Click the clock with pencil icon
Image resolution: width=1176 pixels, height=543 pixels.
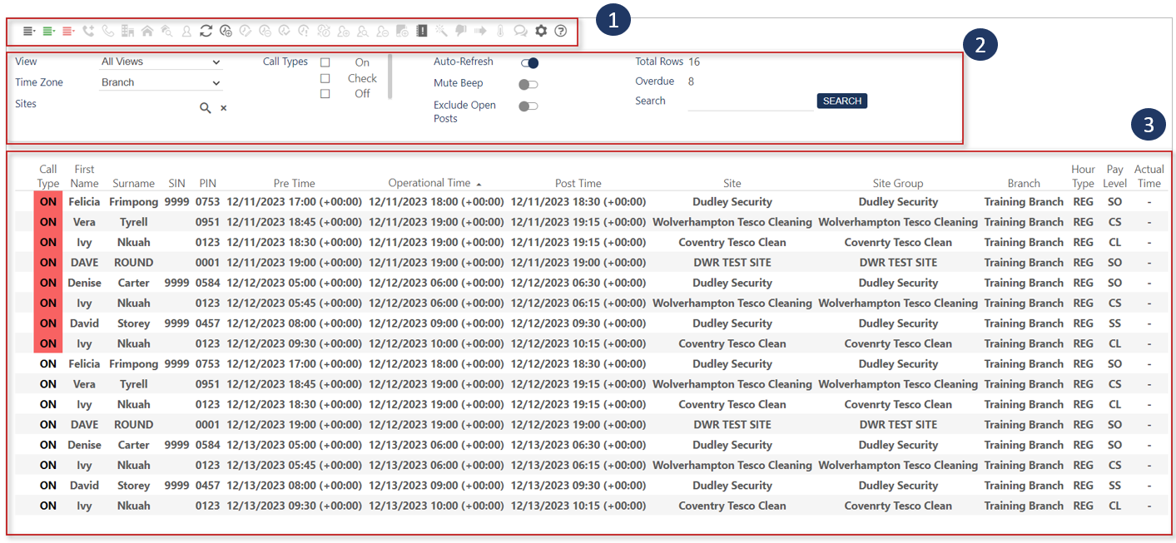[x=246, y=31]
